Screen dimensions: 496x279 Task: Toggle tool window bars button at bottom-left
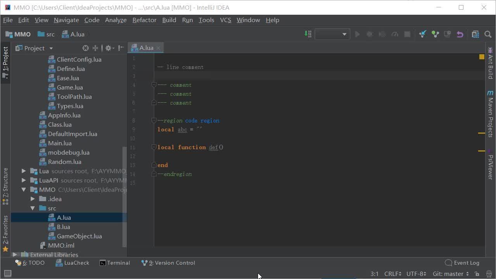pos(7,274)
